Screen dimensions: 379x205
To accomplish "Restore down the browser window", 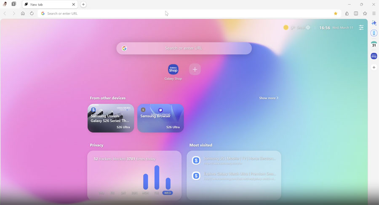I will click(x=361, y=4).
